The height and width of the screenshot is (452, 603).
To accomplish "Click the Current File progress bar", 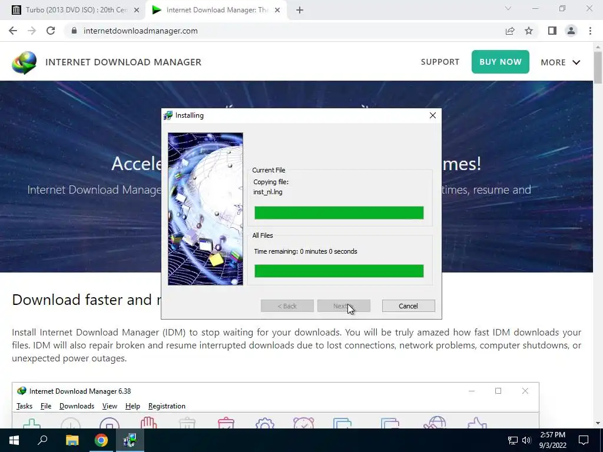I will click(339, 212).
